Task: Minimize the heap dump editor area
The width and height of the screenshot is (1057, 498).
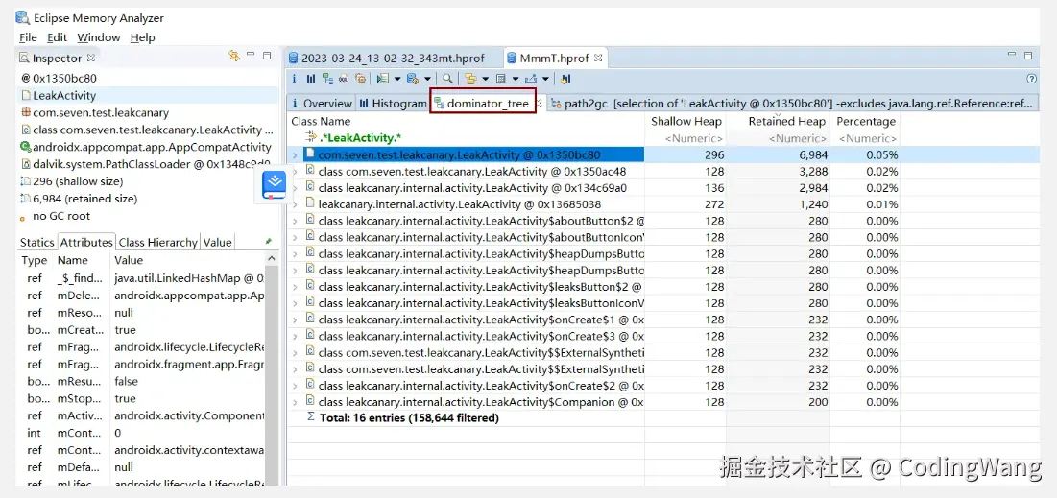Action: (1011, 55)
